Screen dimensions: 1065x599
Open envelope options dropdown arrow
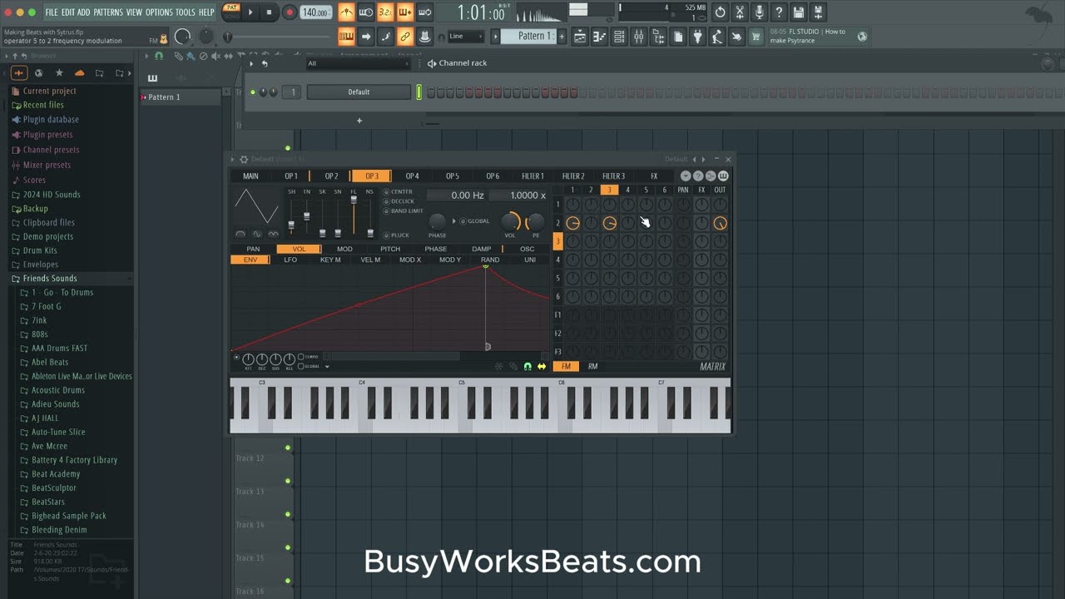pyautogui.click(x=327, y=366)
